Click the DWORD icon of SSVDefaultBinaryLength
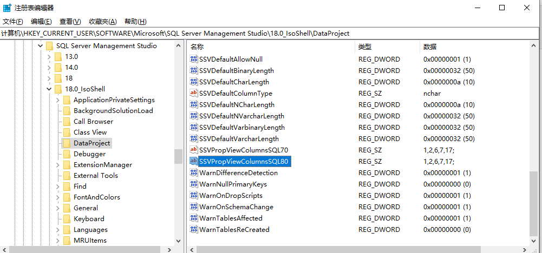 [x=194, y=70]
